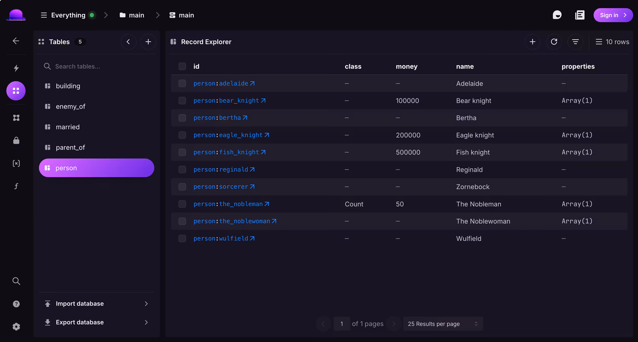Screen dimensions: 638x342
Task: Click the plus icon to create a table
Action: (x=148, y=42)
